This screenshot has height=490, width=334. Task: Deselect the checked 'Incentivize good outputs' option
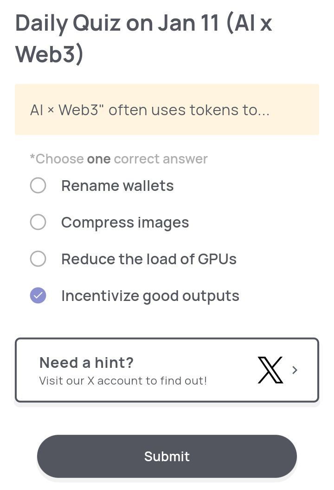click(x=39, y=295)
